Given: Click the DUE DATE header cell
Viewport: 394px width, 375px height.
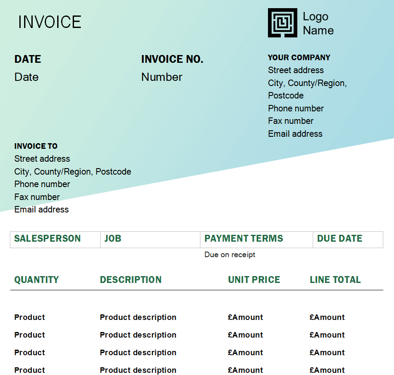Looking at the screenshot, I should pos(348,240).
